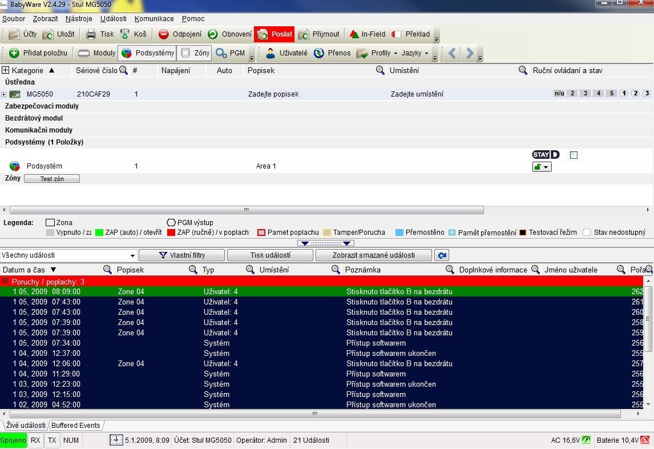Click the Obnovení refresh icon

pyautogui.click(x=213, y=34)
